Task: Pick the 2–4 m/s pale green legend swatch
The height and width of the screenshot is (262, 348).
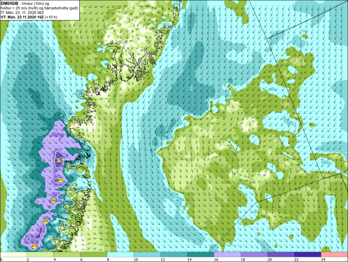Action: click(40, 254)
